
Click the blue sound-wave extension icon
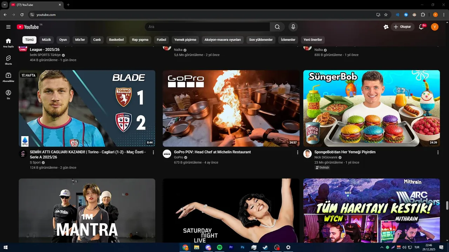[397, 15]
